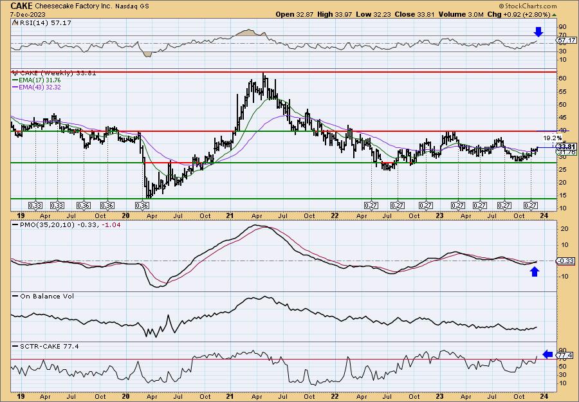579x402 pixels.
Task: Click the '60' price level on the price axis
Action: click(x=563, y=78)
